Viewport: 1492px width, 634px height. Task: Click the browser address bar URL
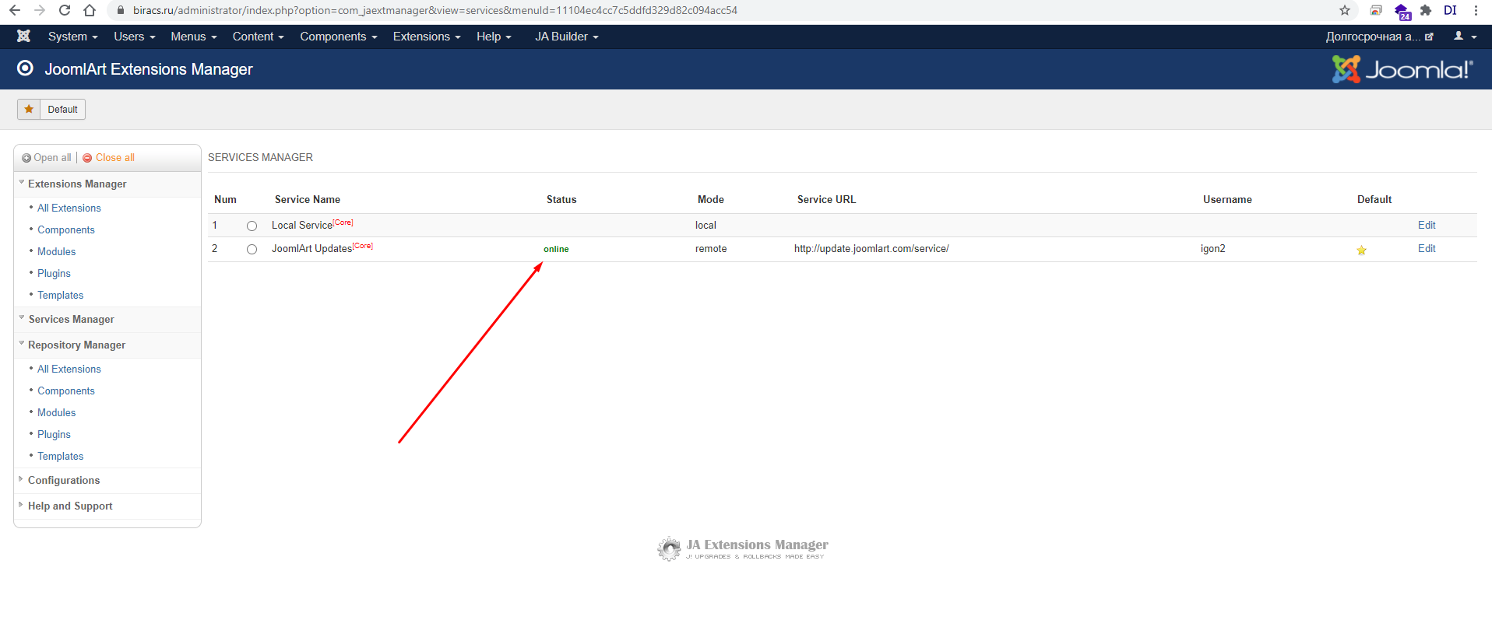click(435, 10)
